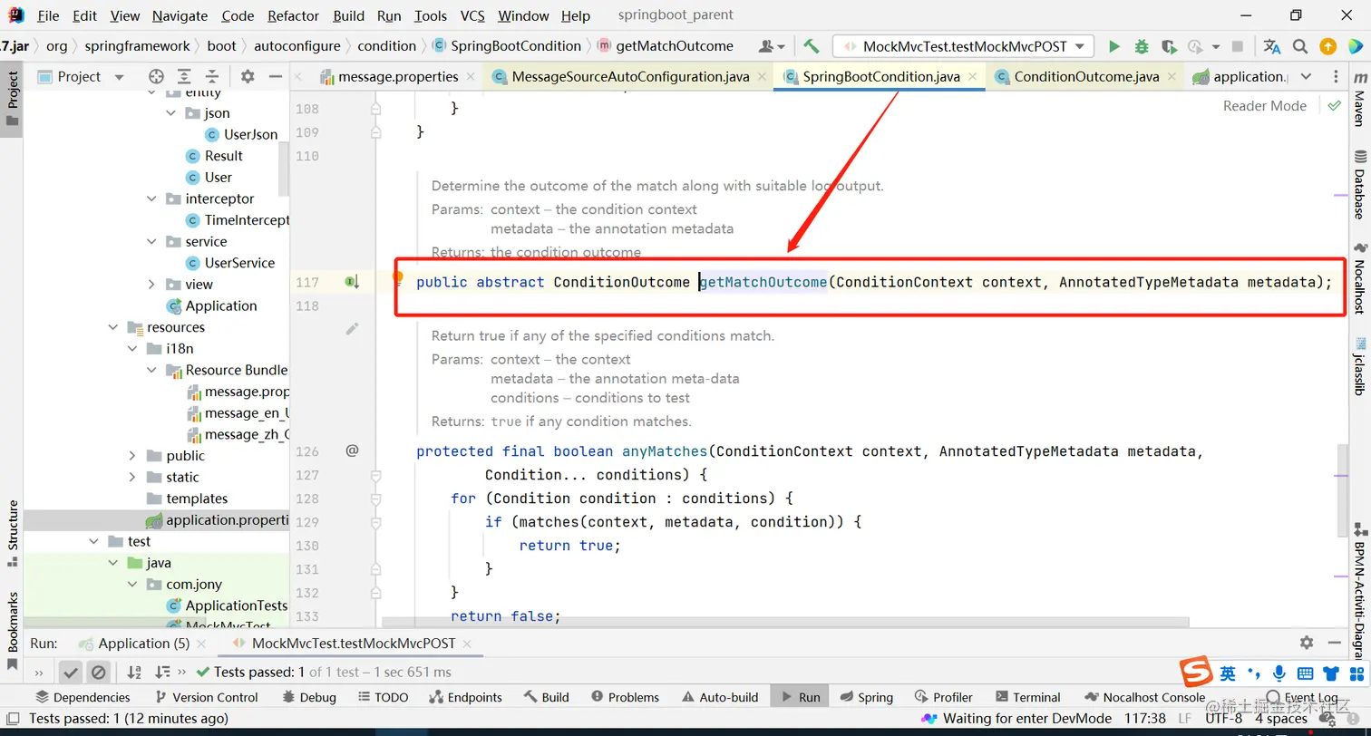The width and height of the screenshot is (1371, 736).
Task: Click the microphone icon in IME bar
Action: point(1279,673)
